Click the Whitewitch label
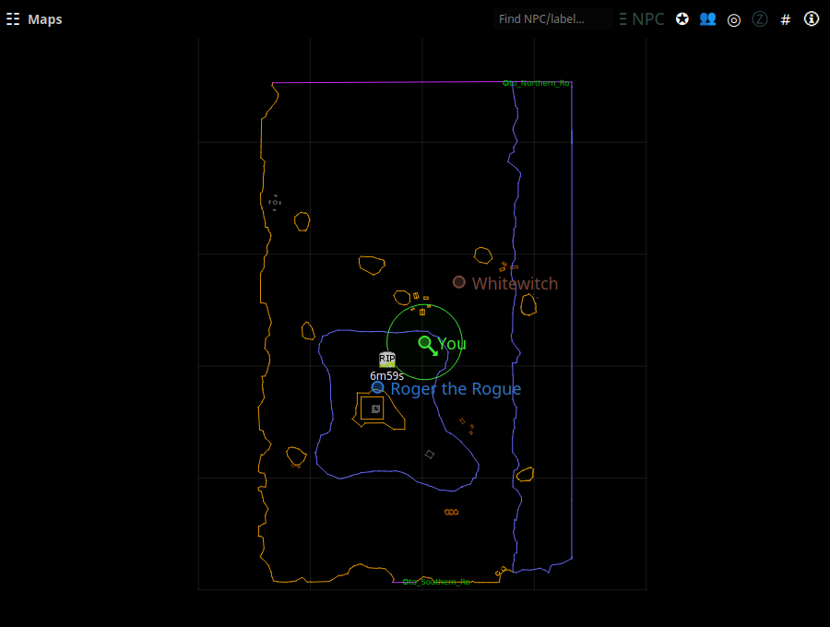Image resolution: width=830 pixels, height=627 pixels. (x=515, y=284)
